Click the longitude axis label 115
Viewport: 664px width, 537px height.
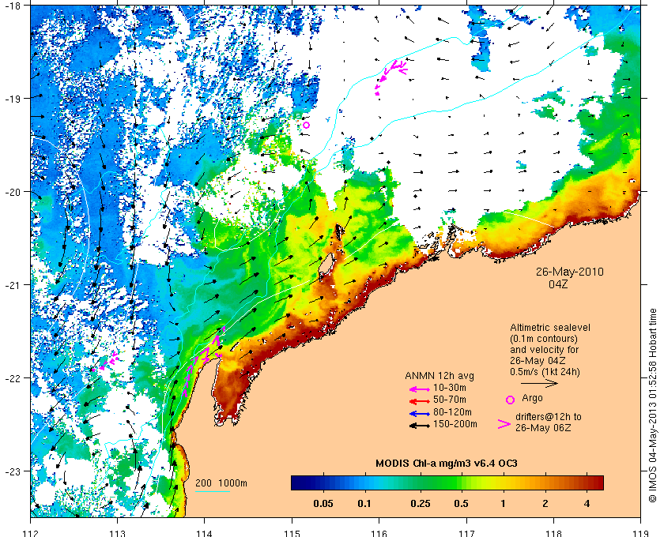(x=292, y=533)
